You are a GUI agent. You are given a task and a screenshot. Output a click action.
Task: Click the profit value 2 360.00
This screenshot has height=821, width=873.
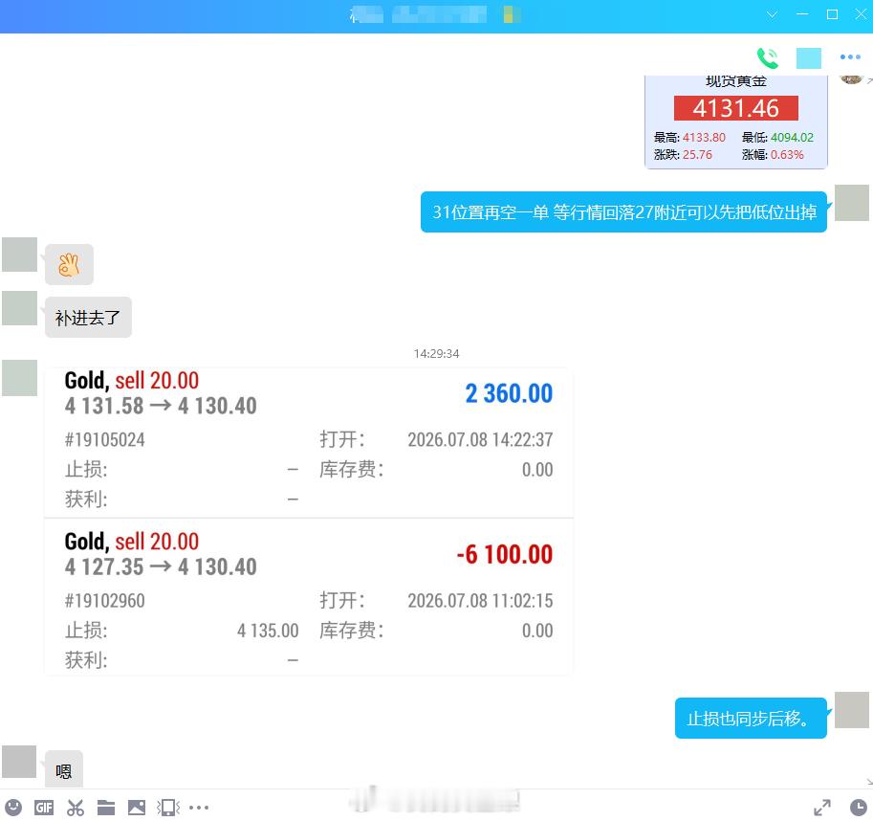pos(509,394)
